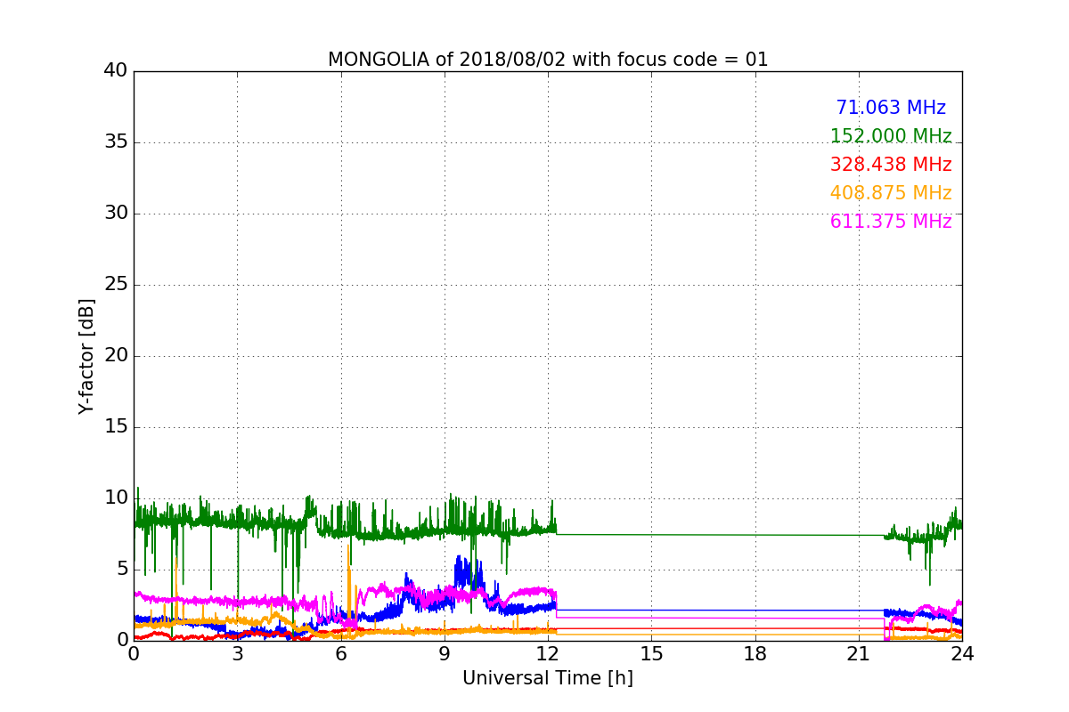The width and height of the screenshot is (1069, 712).
Task: Click the x-axis tick label 12
Action: pyautogui.click(x=548, y=653)
